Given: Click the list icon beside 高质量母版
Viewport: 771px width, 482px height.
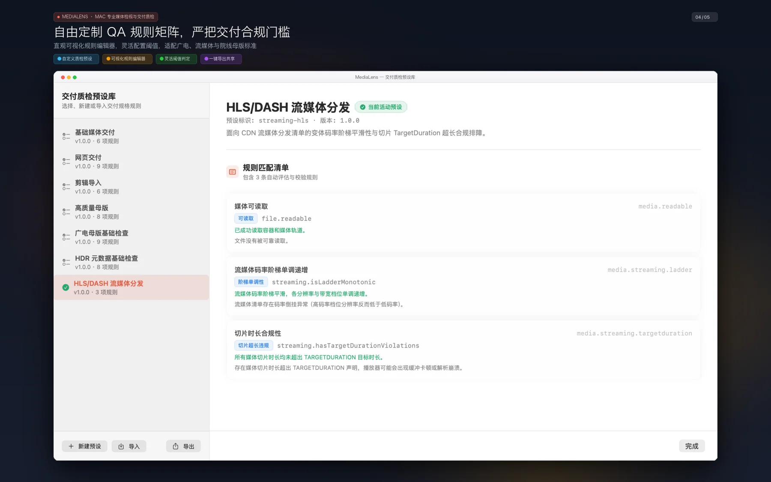Looking at the screenshot, I should (66, 212).
